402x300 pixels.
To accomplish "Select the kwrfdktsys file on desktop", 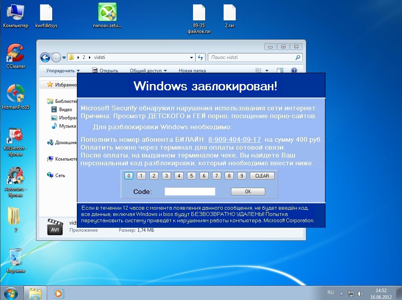I will [46, 16].
